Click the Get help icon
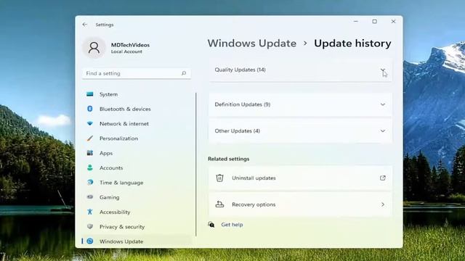The width and height of the screenshot is (465, 261). tap(211, 225)
